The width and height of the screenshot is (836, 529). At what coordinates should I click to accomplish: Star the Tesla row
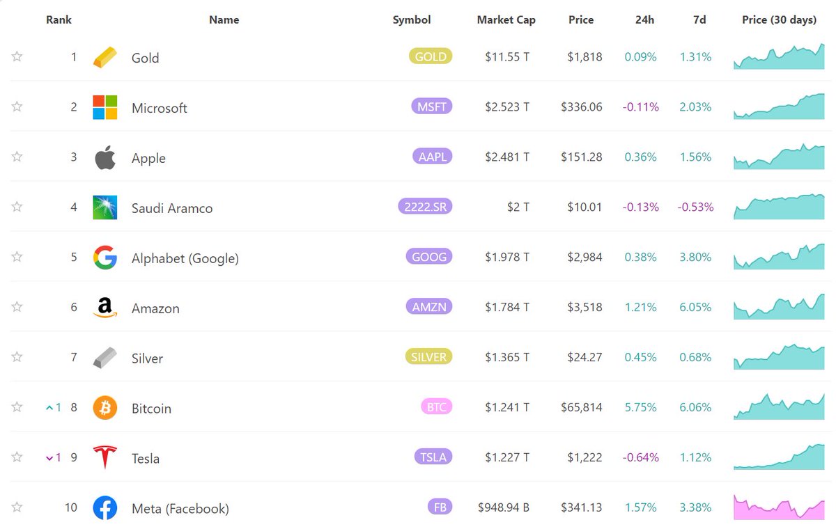click(x=17, y=457)
